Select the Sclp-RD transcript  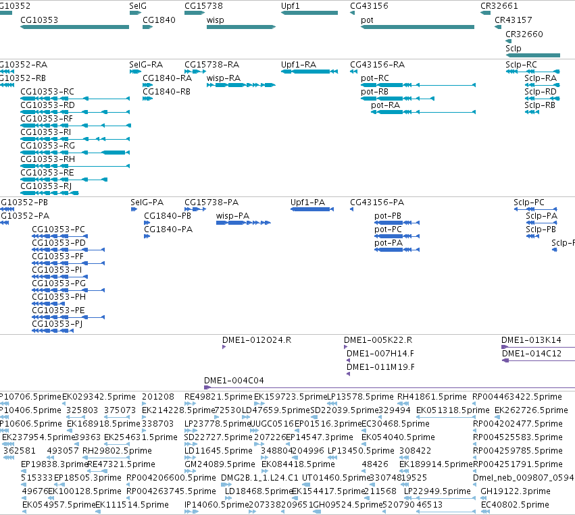point(542,99)
